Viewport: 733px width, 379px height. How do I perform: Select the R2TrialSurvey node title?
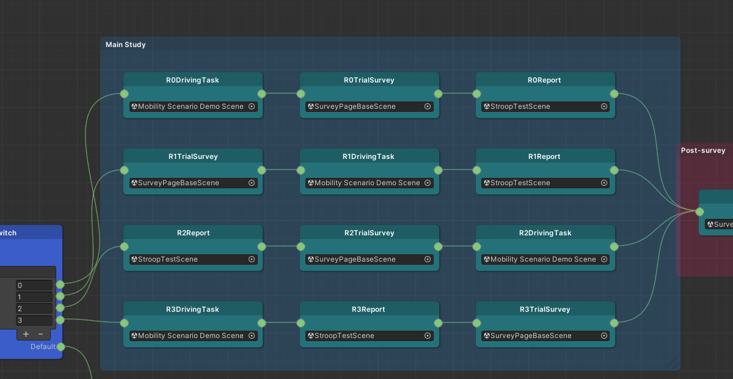(x=370, y=233)
